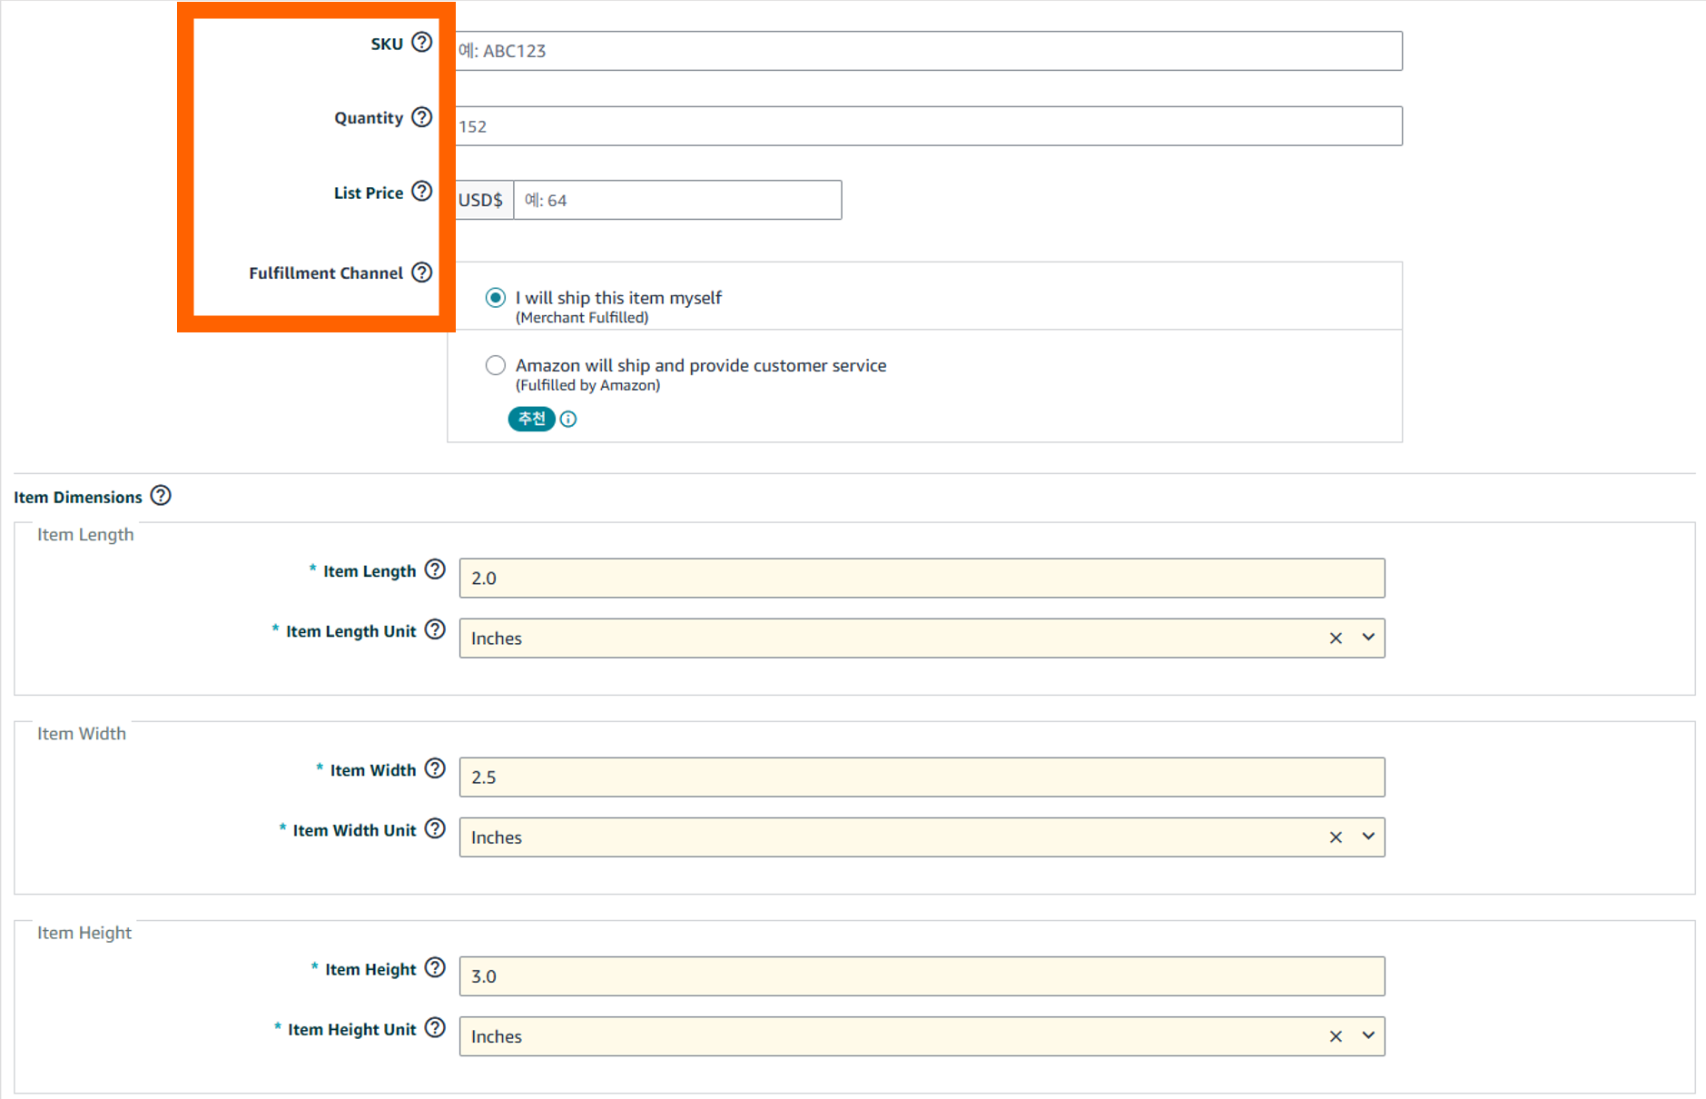This screenshot has width=1706, height=1099.
Task: Clear the Item Width Unit value
Action: [x=1336, y=837]
